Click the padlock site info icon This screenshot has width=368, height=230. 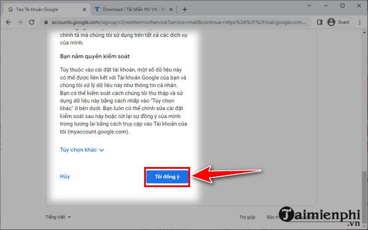pos(46,22)
